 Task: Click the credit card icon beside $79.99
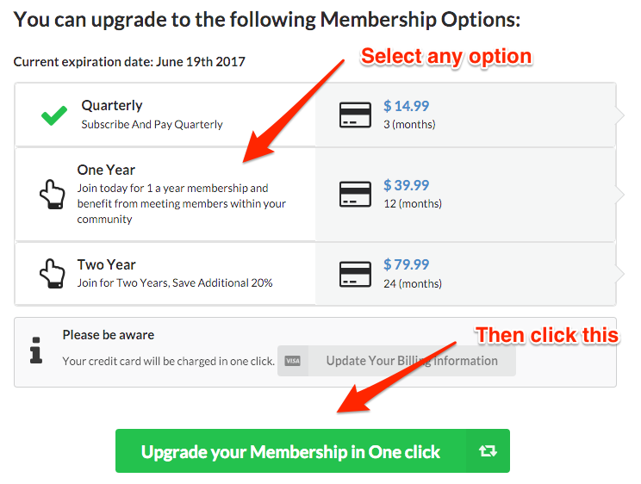(x=354, y=273)
